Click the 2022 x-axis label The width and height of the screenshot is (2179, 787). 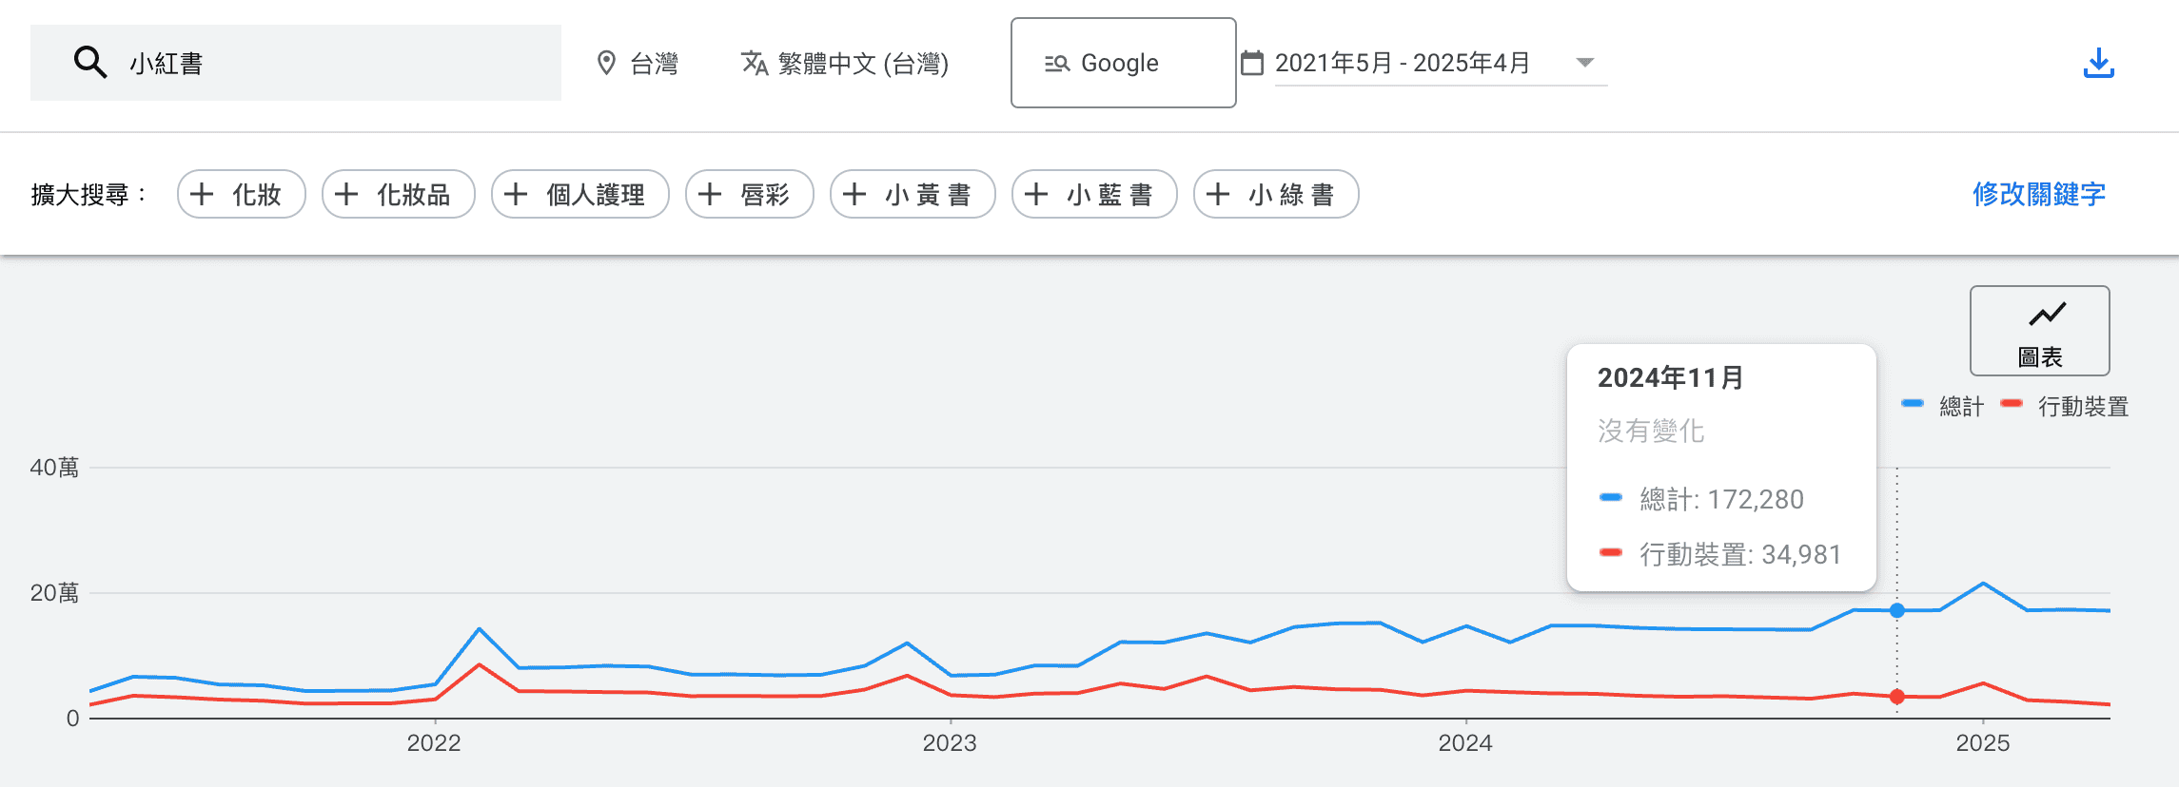(x=434, y=743)
